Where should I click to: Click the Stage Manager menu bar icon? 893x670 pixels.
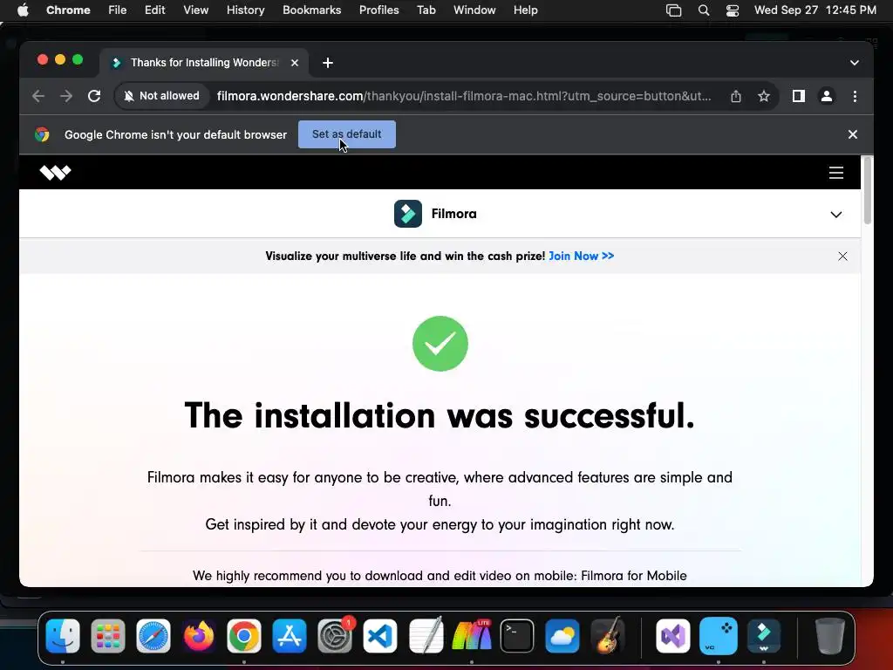click(x=674, y=10)
